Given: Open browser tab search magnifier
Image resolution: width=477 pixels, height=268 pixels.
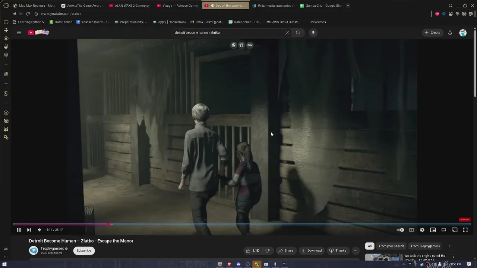Looking at the screenshot, I should pyautogui.click(x=451, y=6).
